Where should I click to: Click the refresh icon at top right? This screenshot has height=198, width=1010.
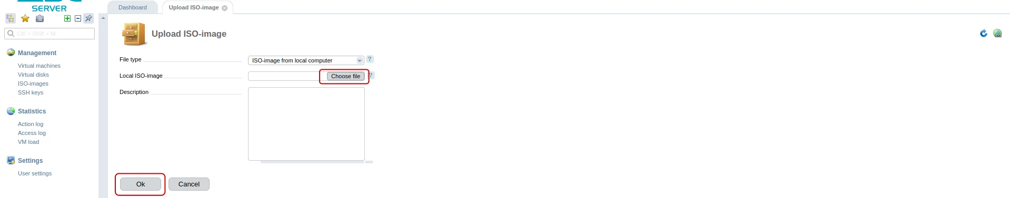click(983, 33)
